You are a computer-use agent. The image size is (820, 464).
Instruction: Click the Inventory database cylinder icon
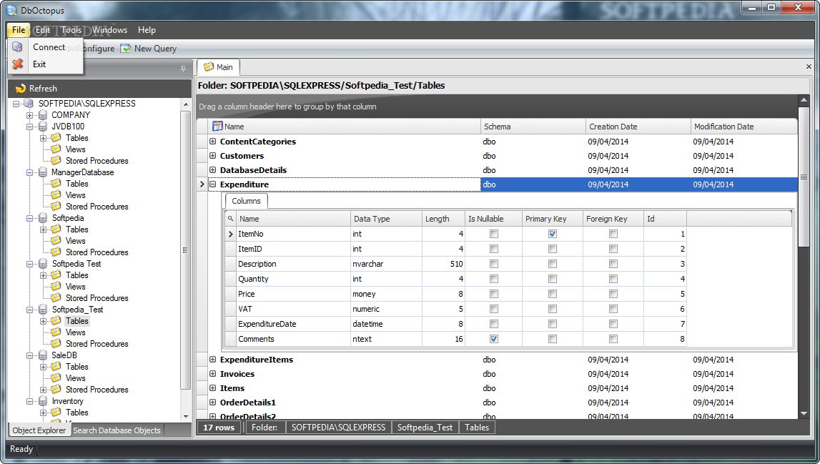point(43,401)
